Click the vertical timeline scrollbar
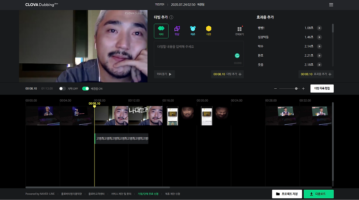359x200 pixels. (x=333, y=142)
